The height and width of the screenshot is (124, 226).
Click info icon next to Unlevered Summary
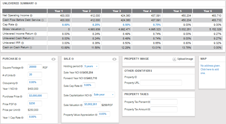[x=36, y=3]
